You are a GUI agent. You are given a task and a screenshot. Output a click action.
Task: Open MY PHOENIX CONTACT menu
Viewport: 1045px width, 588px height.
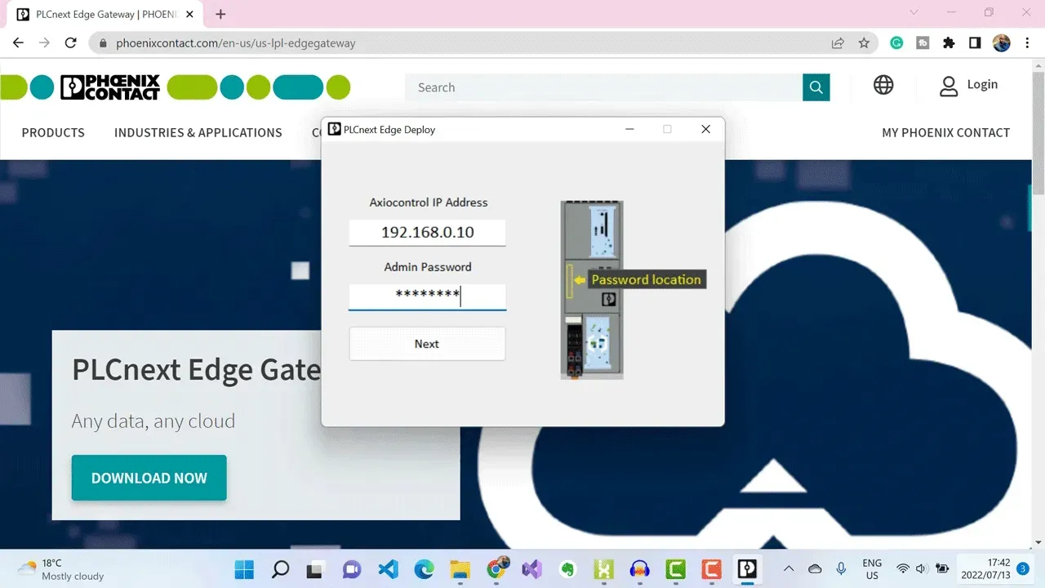(x=945, y=132)
